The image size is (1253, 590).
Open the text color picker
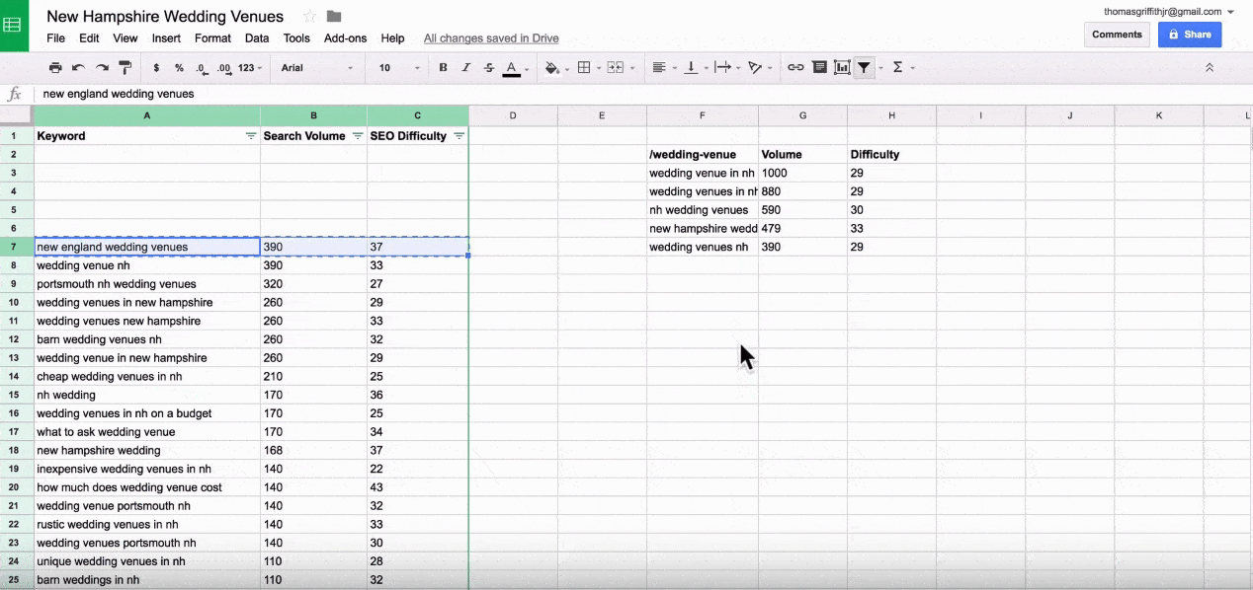point(512,68)
